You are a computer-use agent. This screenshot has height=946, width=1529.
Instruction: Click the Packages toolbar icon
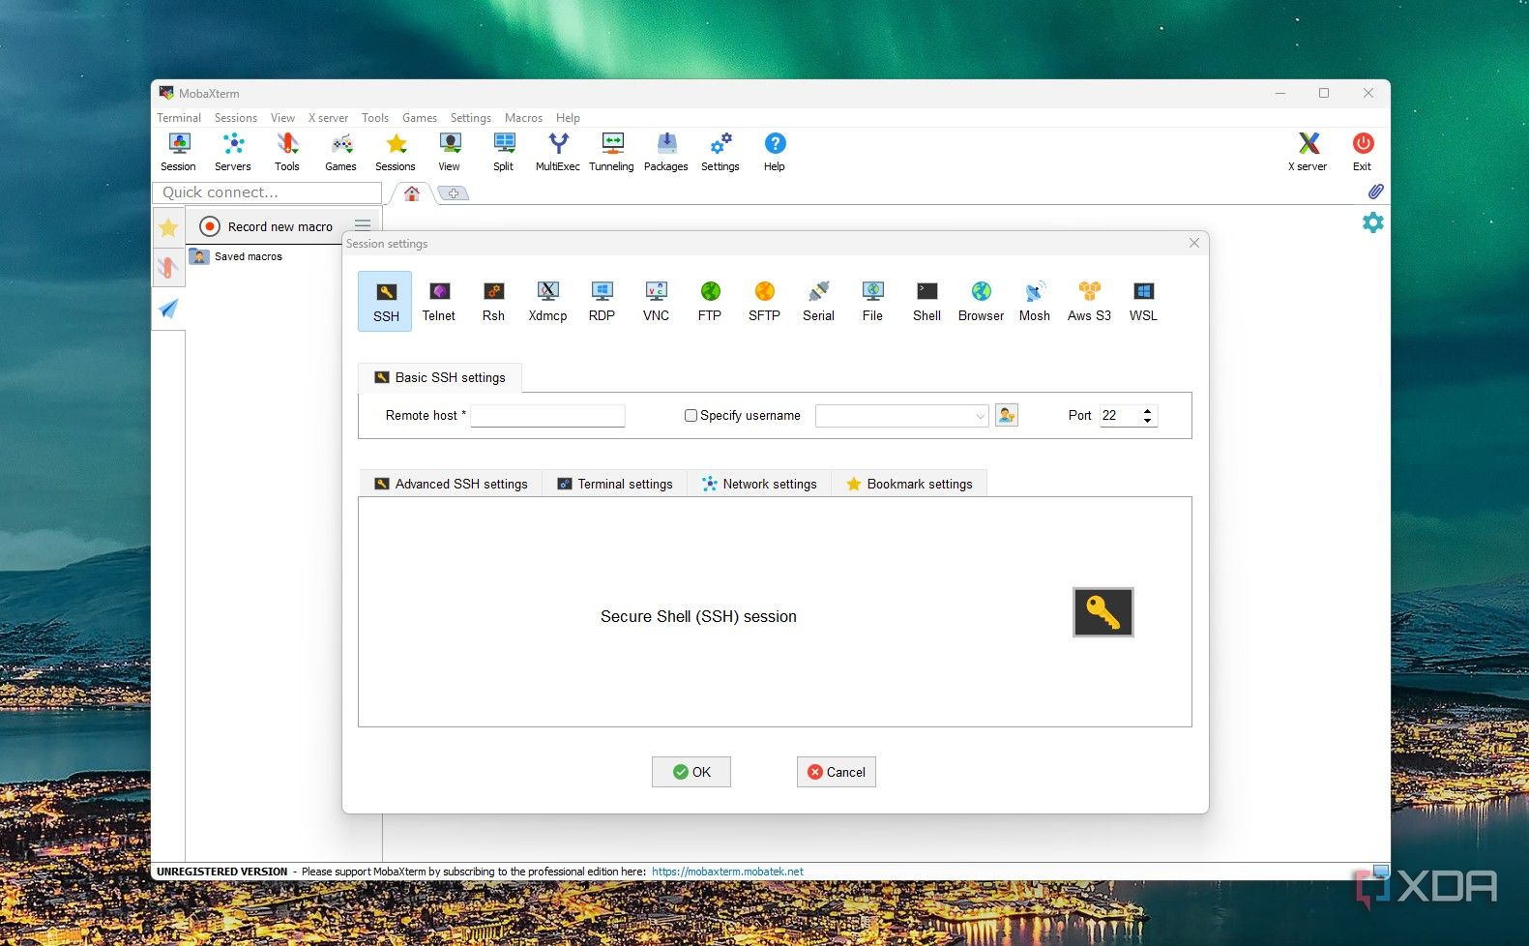(666, 152)
